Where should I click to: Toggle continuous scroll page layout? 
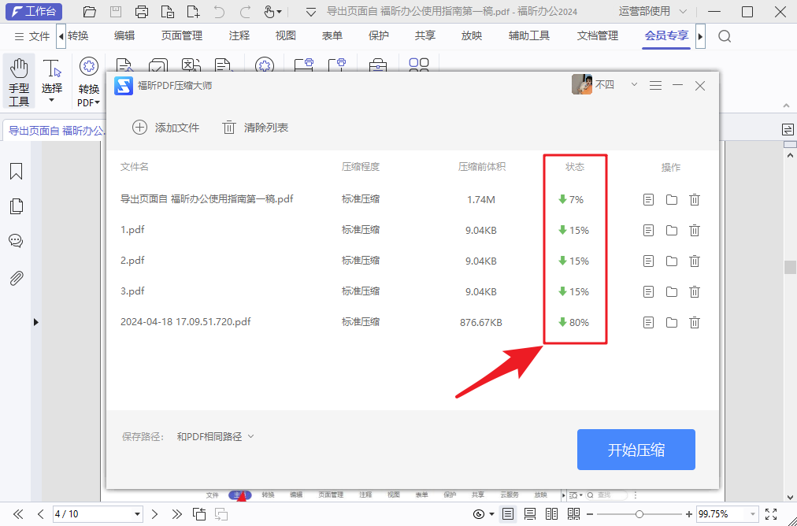530,514
